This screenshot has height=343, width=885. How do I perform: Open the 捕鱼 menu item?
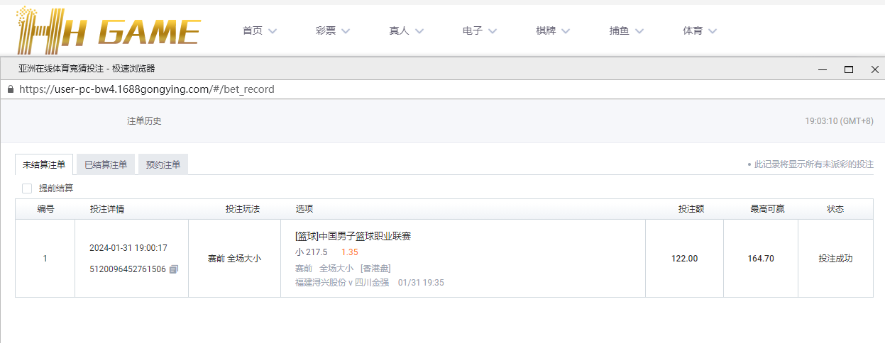[620, 30]
